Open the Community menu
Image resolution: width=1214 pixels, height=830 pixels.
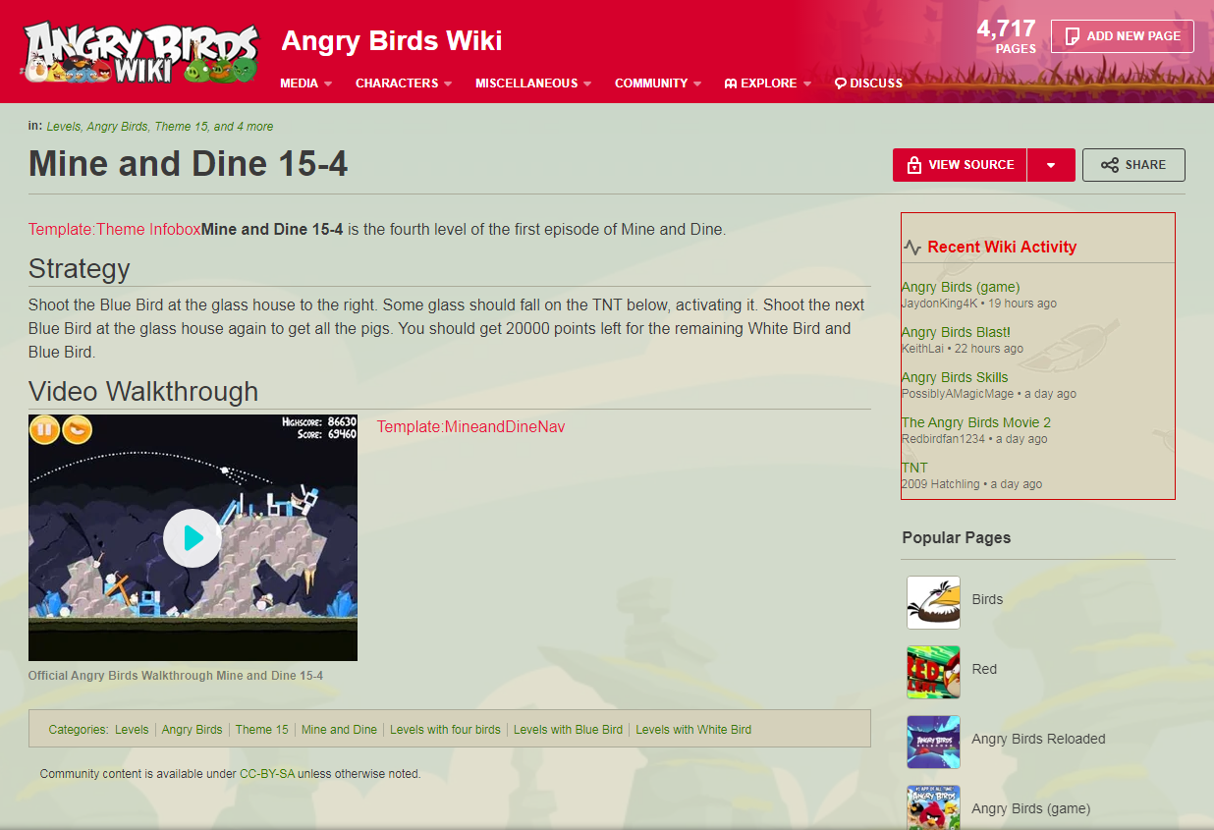(x=658, y=83)
